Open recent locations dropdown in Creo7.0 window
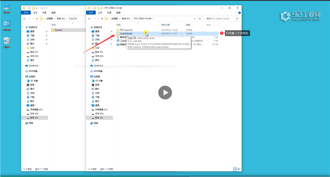Viewport: 330px width, 177px height. click(33, 19)
